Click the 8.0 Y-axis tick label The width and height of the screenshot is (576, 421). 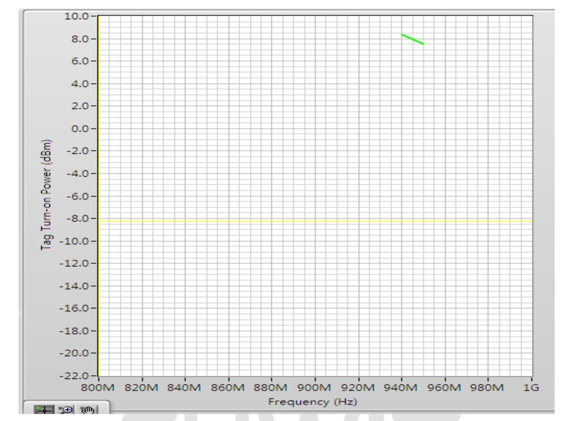click(80, 39)
